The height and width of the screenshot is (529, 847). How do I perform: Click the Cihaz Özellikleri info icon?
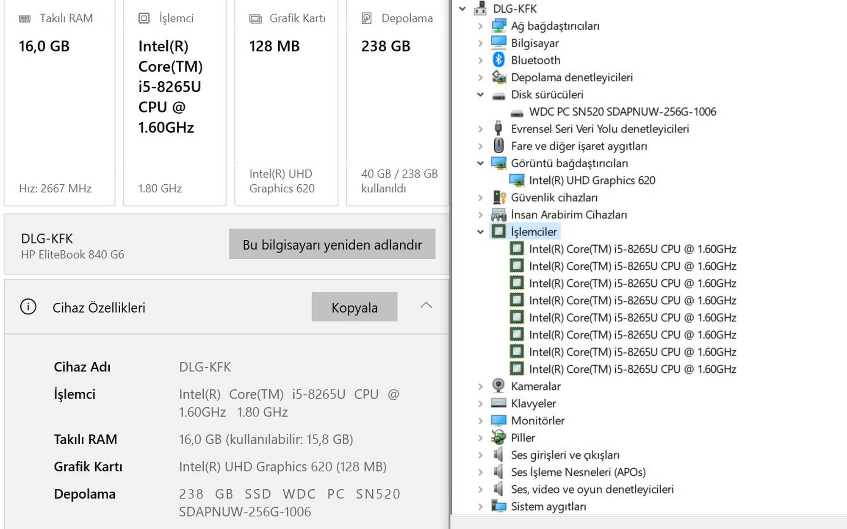coord(28,307)
